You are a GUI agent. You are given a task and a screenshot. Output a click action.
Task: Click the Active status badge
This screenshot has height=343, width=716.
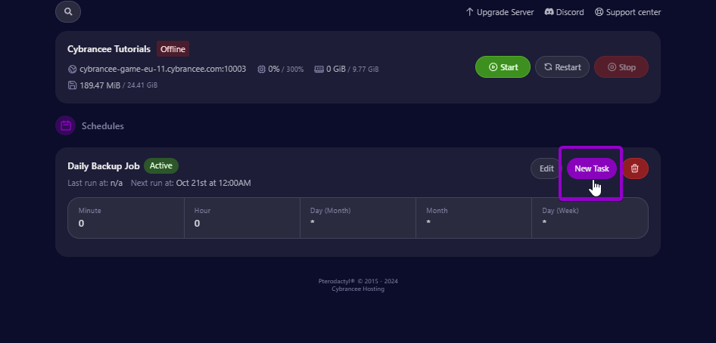pyautogui.click(x=161, y=165)
